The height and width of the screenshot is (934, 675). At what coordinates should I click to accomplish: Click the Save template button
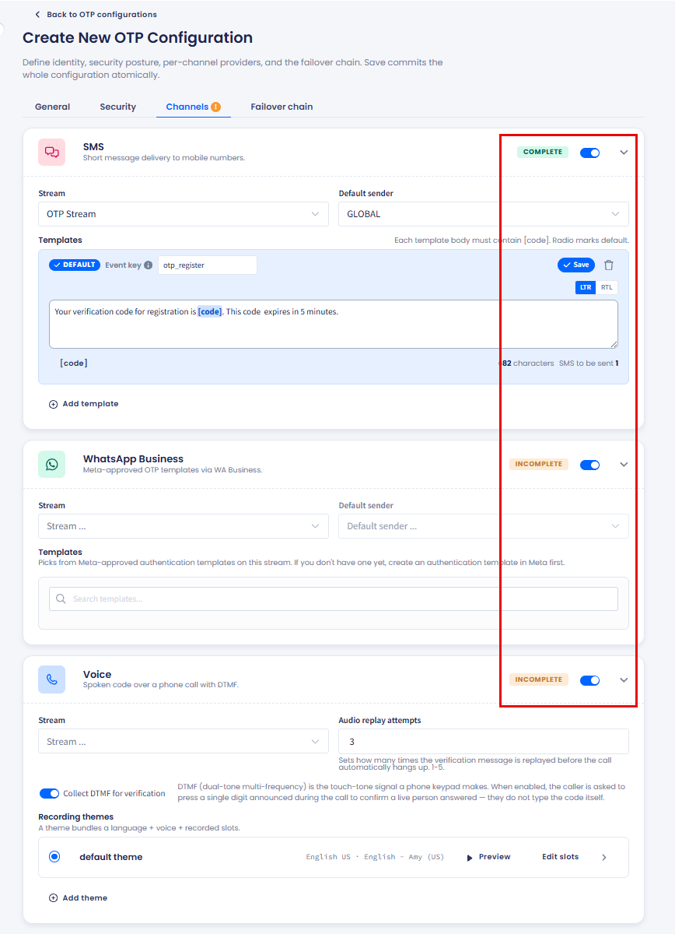tap(576, 265)
